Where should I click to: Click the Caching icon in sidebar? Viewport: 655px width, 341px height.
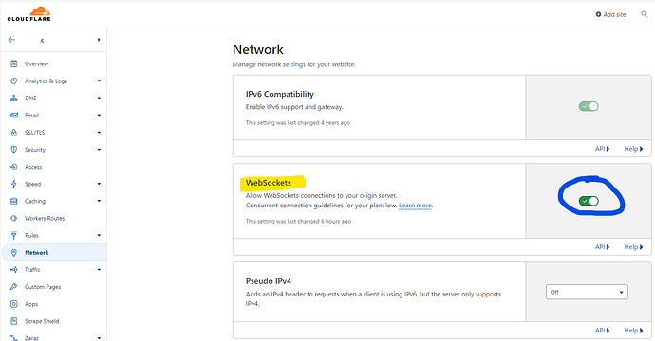coord(14,201)
